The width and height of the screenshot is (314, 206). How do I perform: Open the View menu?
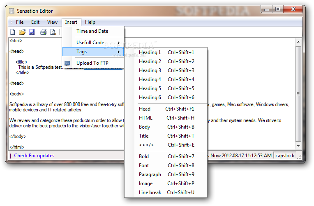coord(52,22)
